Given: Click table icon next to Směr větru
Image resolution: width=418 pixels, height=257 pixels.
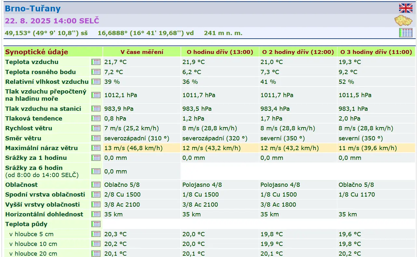Looking at the screenshot, I should (x=96, y=138).
